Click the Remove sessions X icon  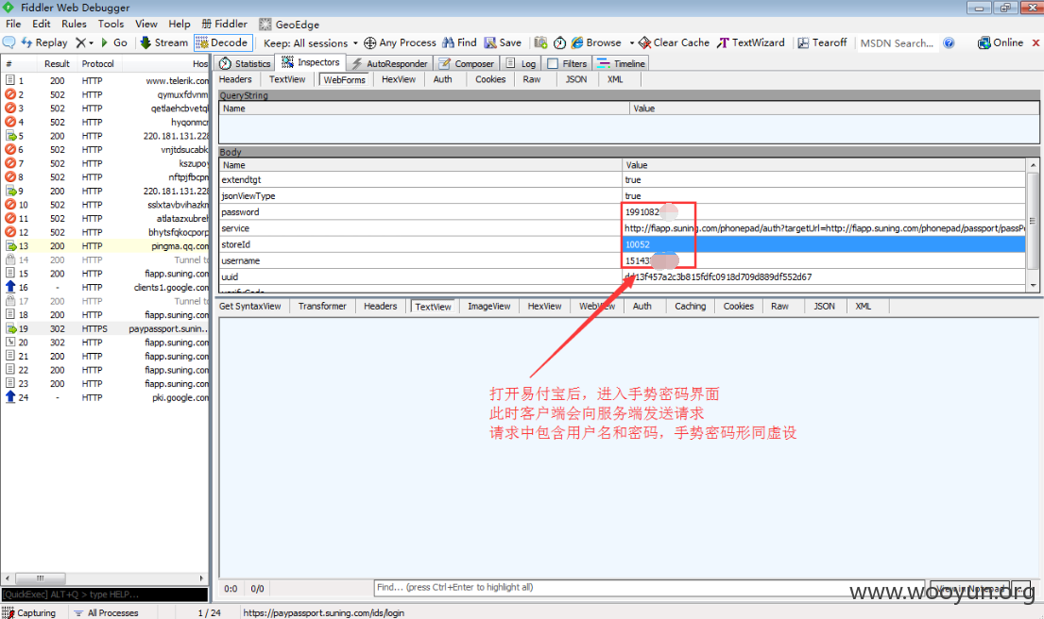point(80,42)
